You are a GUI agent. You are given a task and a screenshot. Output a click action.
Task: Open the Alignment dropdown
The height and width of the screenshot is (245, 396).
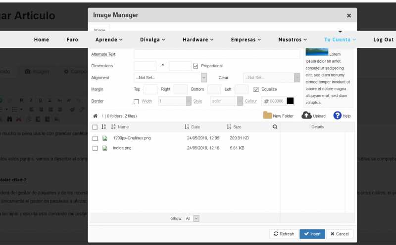coord(170,78)
